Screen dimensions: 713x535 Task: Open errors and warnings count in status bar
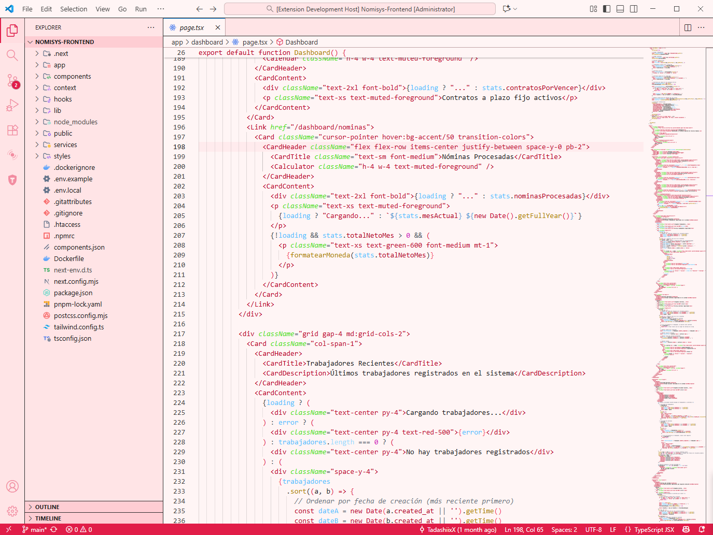(x=79, y=529)
